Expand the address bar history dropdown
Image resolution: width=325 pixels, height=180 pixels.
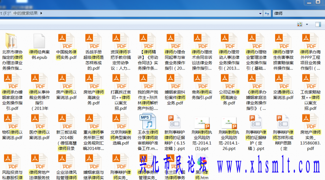coord(260,13)
